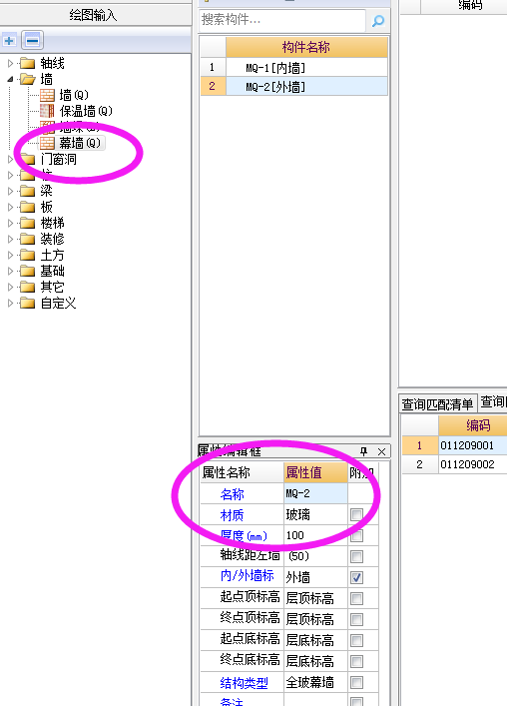Click the 轴线距左墙 value (50)
The height and width of the screenshot is (706, 507).
pos(315,556)
